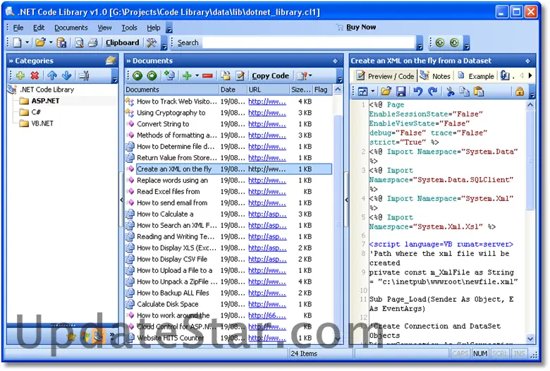Open the Documents menu
Viewport: 550px width, 371px height.
pyautogui.click(x=71, y=28)
